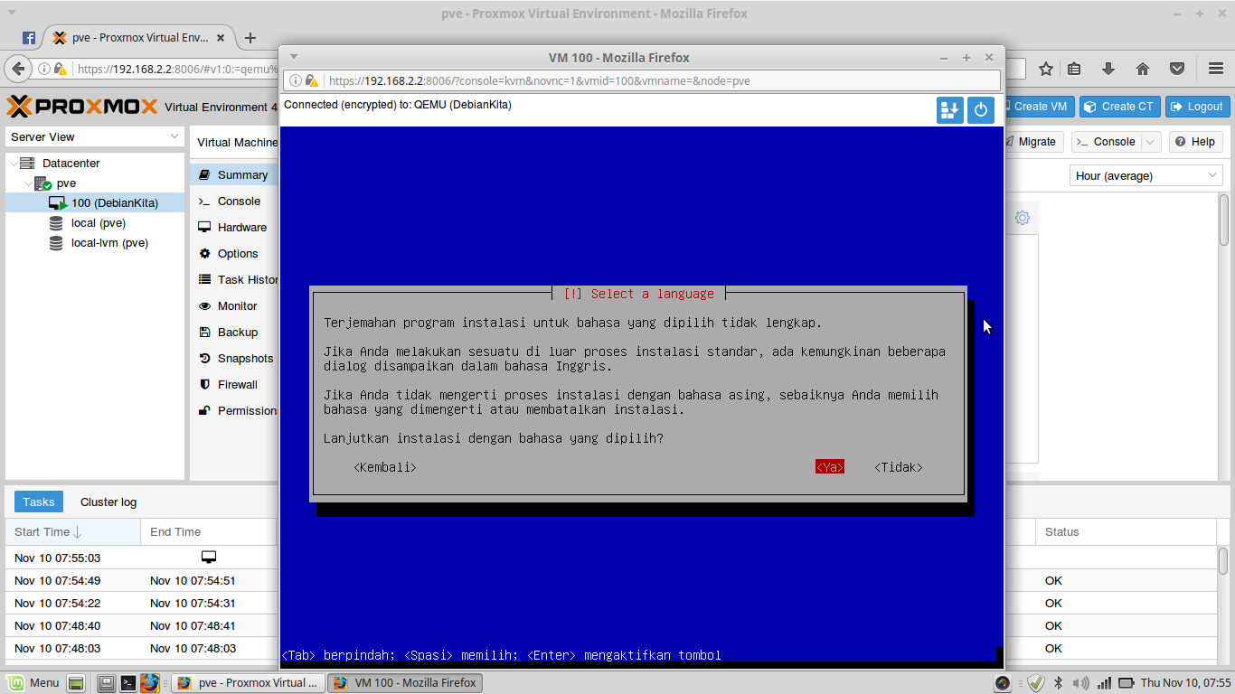Open the update manager shield icon
Screen dimensions: 1235x694
click(x=1036, y=683)
